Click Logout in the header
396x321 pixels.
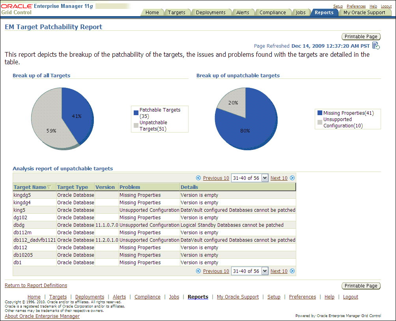(x=386, y=6)
